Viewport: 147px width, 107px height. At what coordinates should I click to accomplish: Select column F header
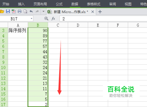pyautogui.click(x=118, y=25)
